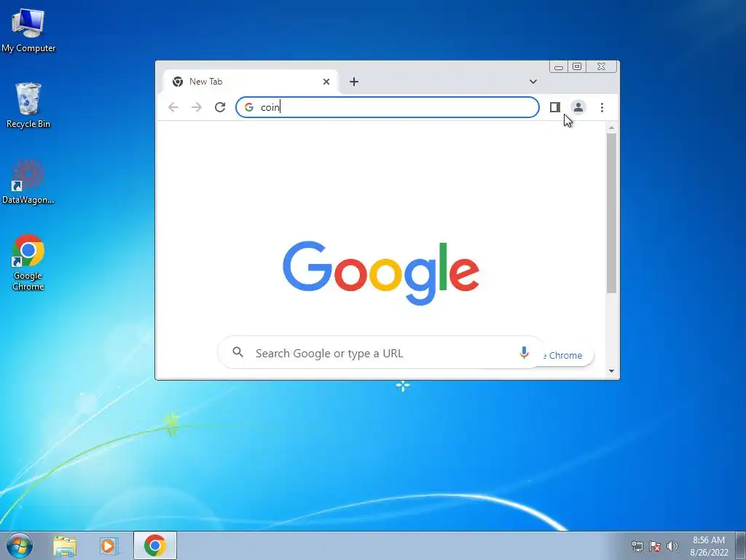Click scrollbar up arrow in Chrome
Image resolution: width=746 pixels, height=560 pixels.
tap(611, 128)
